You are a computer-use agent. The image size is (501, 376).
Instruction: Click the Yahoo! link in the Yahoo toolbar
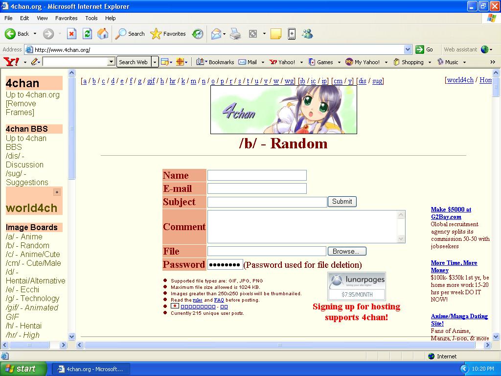point(282,62)
